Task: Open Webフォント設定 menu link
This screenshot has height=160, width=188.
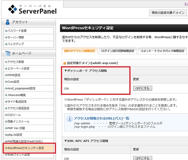Action: pos(29,155)
